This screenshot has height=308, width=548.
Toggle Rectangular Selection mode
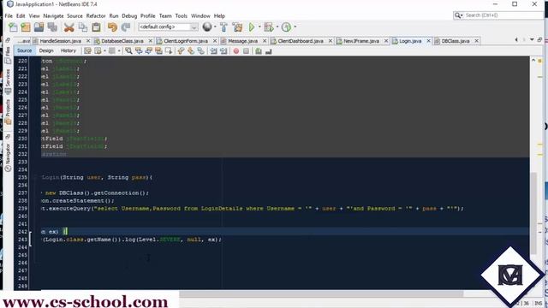coord(169,51)
